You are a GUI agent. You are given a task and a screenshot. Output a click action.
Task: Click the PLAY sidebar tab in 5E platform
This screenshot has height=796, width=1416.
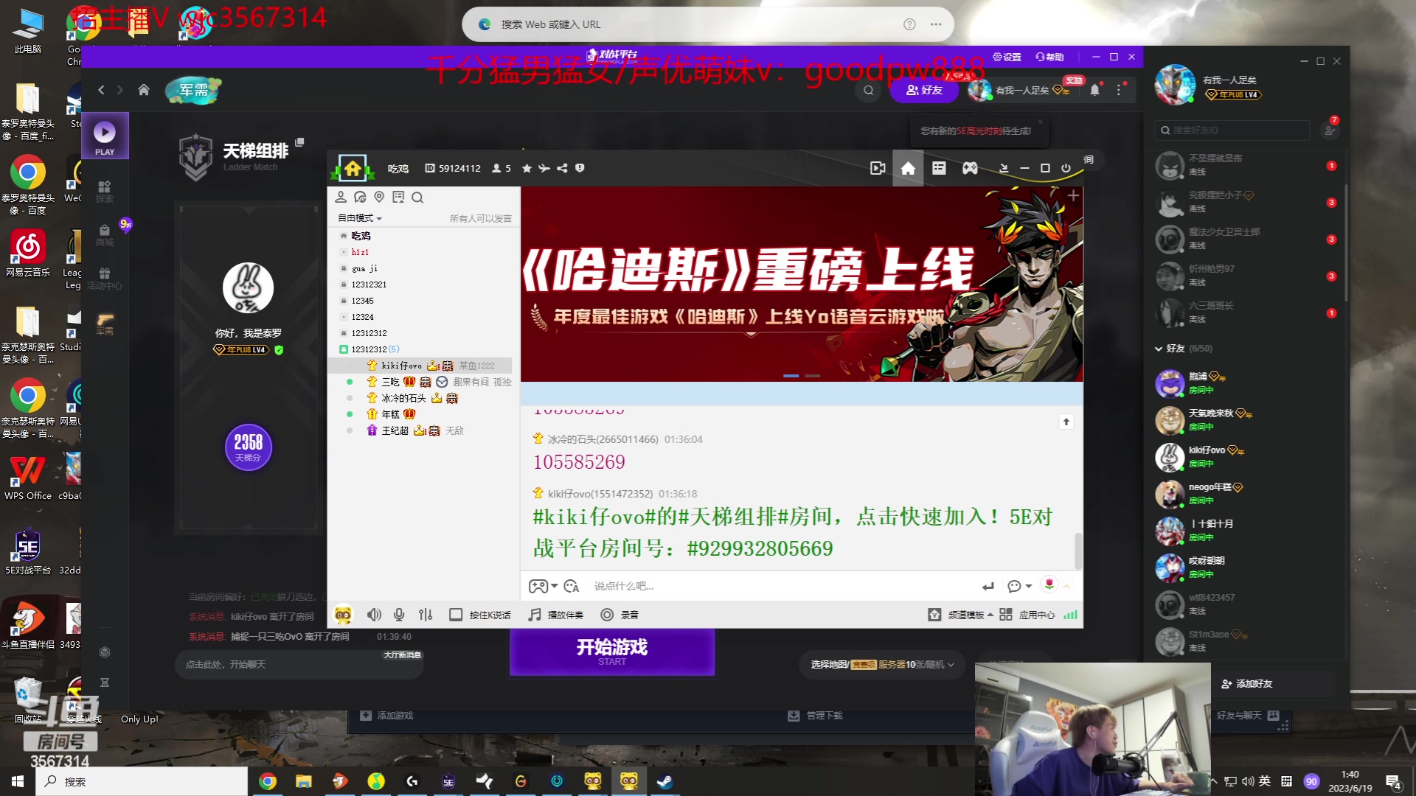[105, 136]
